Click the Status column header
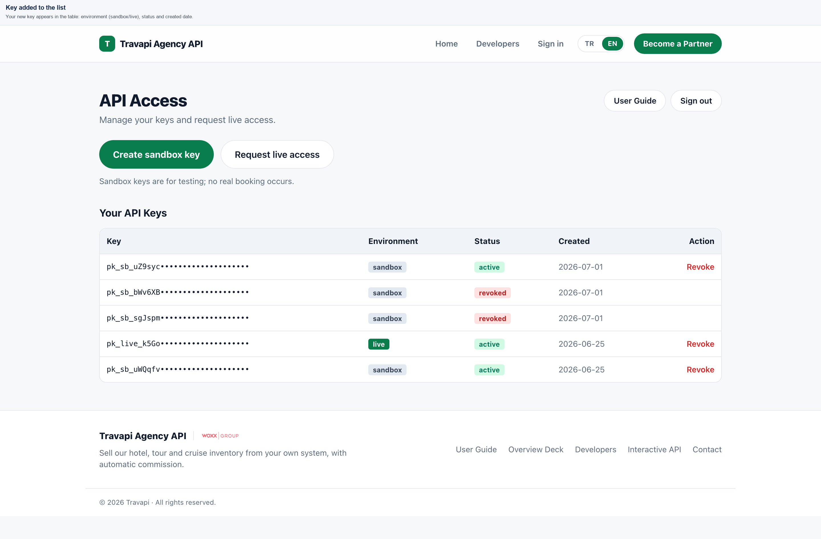The image size is (821, 539). point(487,241)
